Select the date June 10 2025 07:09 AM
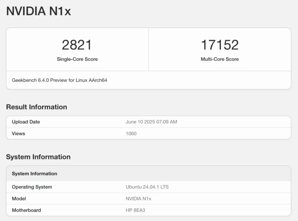Viewport: 298px width, 221px height. 151,122
